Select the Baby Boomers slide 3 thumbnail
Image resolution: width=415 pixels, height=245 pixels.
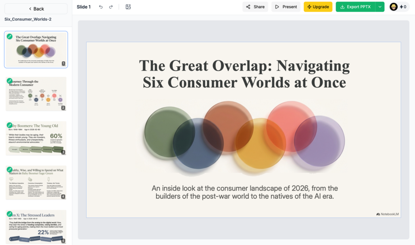point(36,139)
